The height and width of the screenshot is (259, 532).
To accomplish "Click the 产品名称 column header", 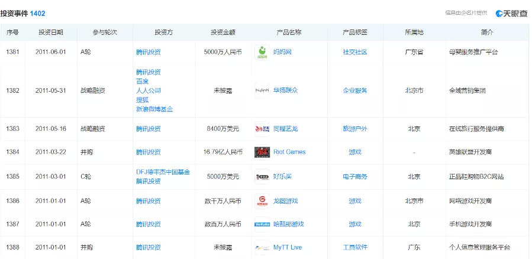I will click(289, 33).
